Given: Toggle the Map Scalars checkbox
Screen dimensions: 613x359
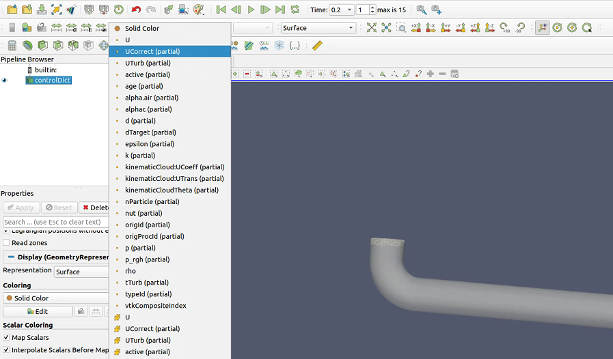Looking at the screenshot, I should click(6, 337).
